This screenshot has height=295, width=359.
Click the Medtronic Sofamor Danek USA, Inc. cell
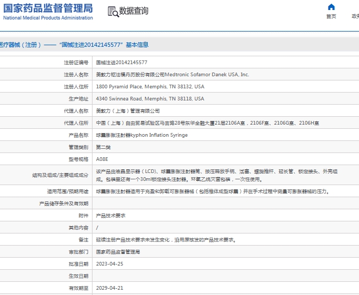pos(172,75)
